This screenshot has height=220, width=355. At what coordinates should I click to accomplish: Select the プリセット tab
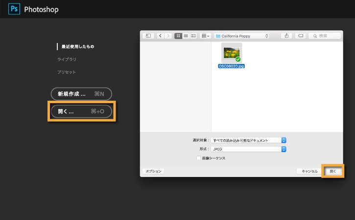[x=66, y=72]
